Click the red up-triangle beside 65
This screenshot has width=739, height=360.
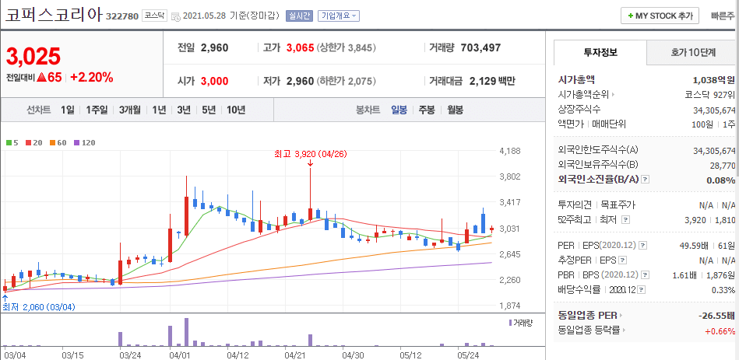click(41, 77)
